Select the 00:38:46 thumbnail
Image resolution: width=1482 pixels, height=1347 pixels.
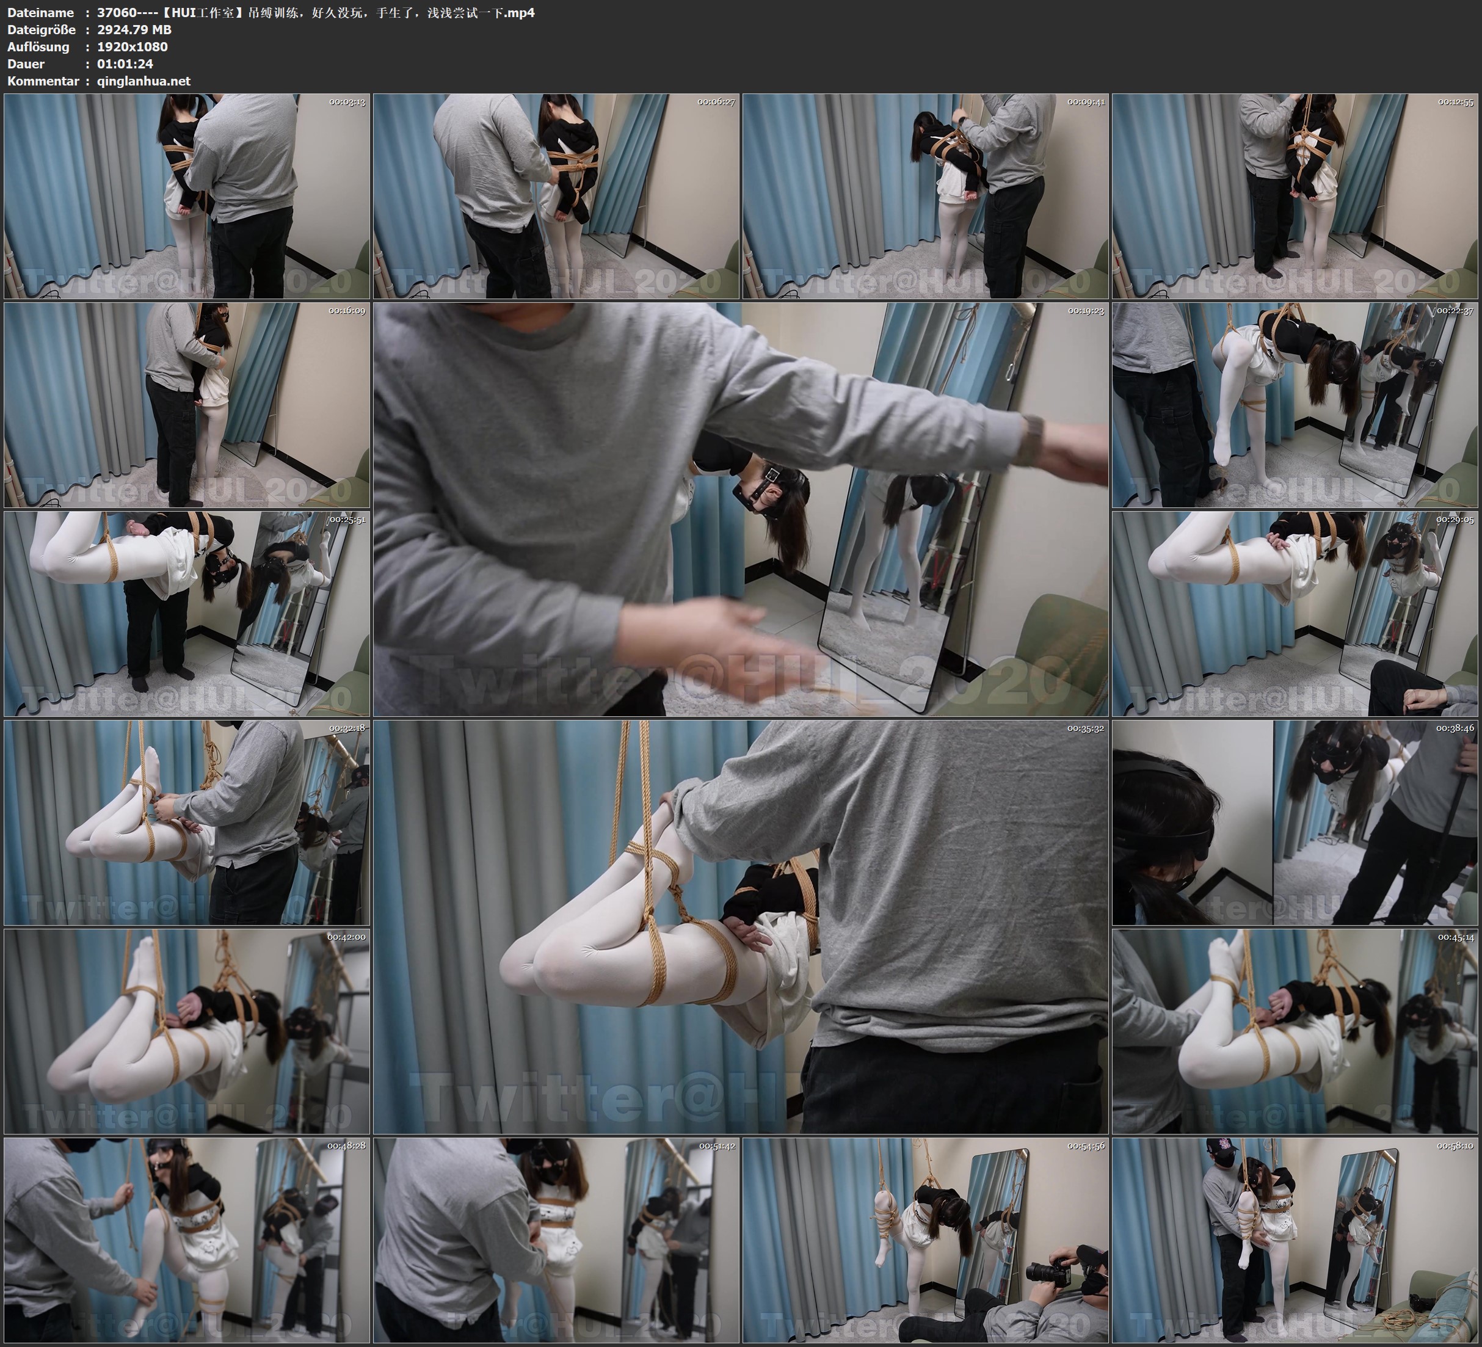pyautogui.click(x=1295, y=822)
